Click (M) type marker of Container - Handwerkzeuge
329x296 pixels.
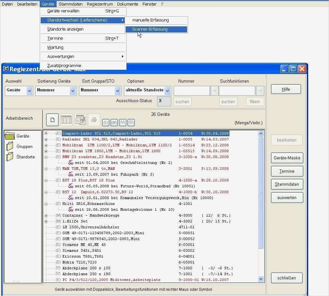point(58,215)
